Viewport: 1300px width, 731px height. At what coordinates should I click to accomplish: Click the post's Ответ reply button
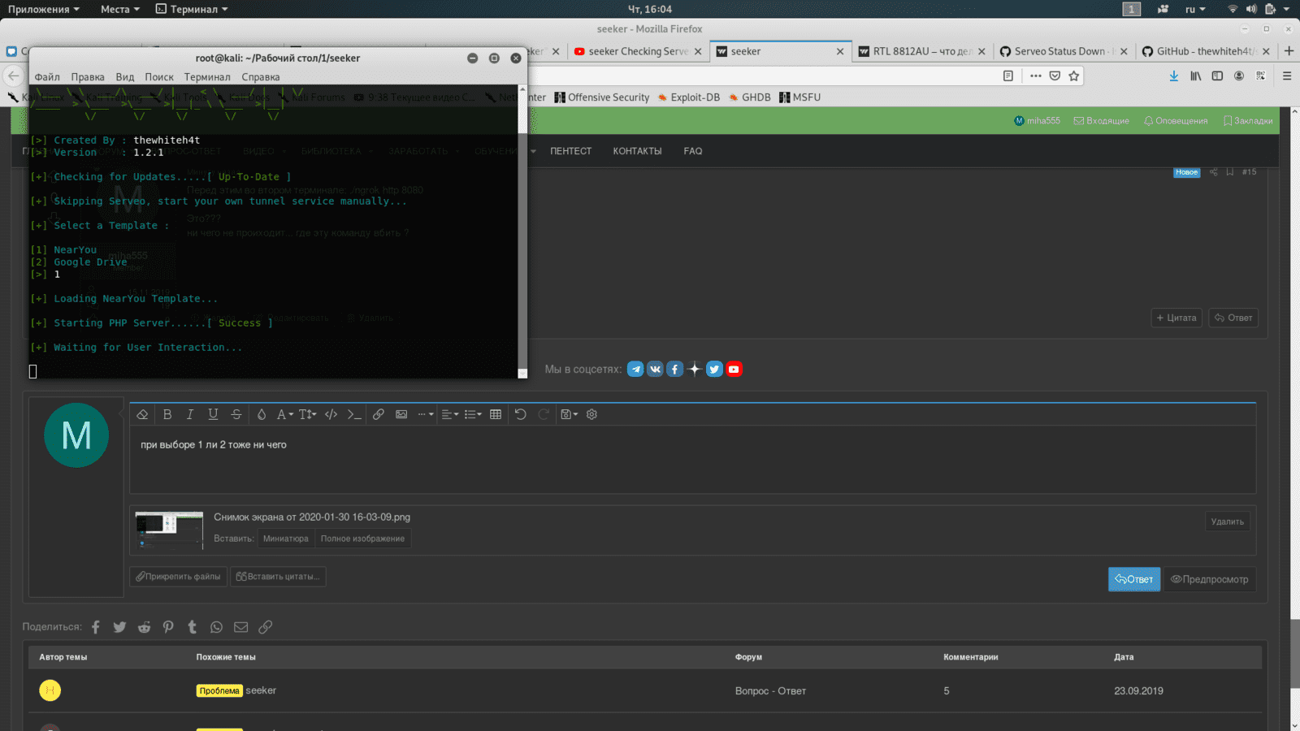[1233, 318]
